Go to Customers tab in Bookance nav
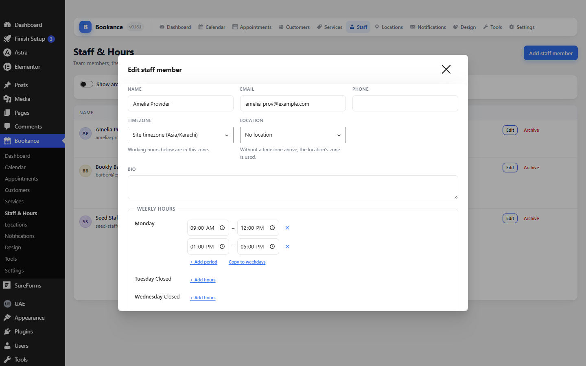Image resolution: width=586 pixels, height=366 pixels. pos(294,27)
